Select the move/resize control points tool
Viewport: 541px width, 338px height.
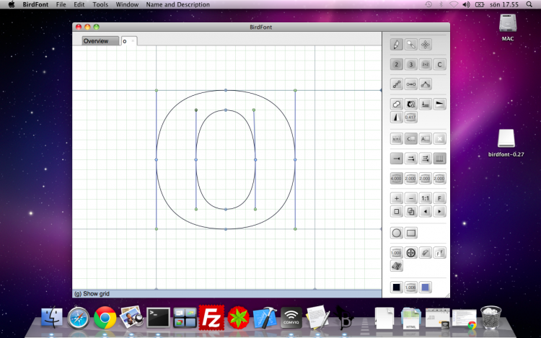(426, 45)
